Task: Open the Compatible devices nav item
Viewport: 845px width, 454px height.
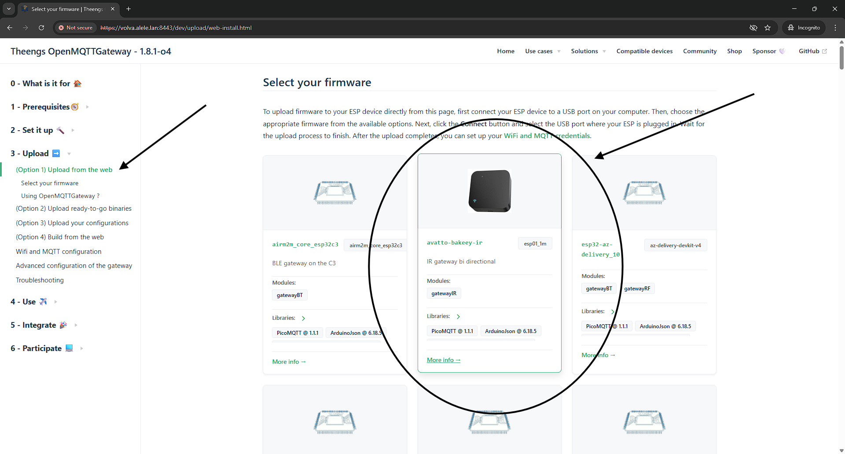Action: (644, 51)
